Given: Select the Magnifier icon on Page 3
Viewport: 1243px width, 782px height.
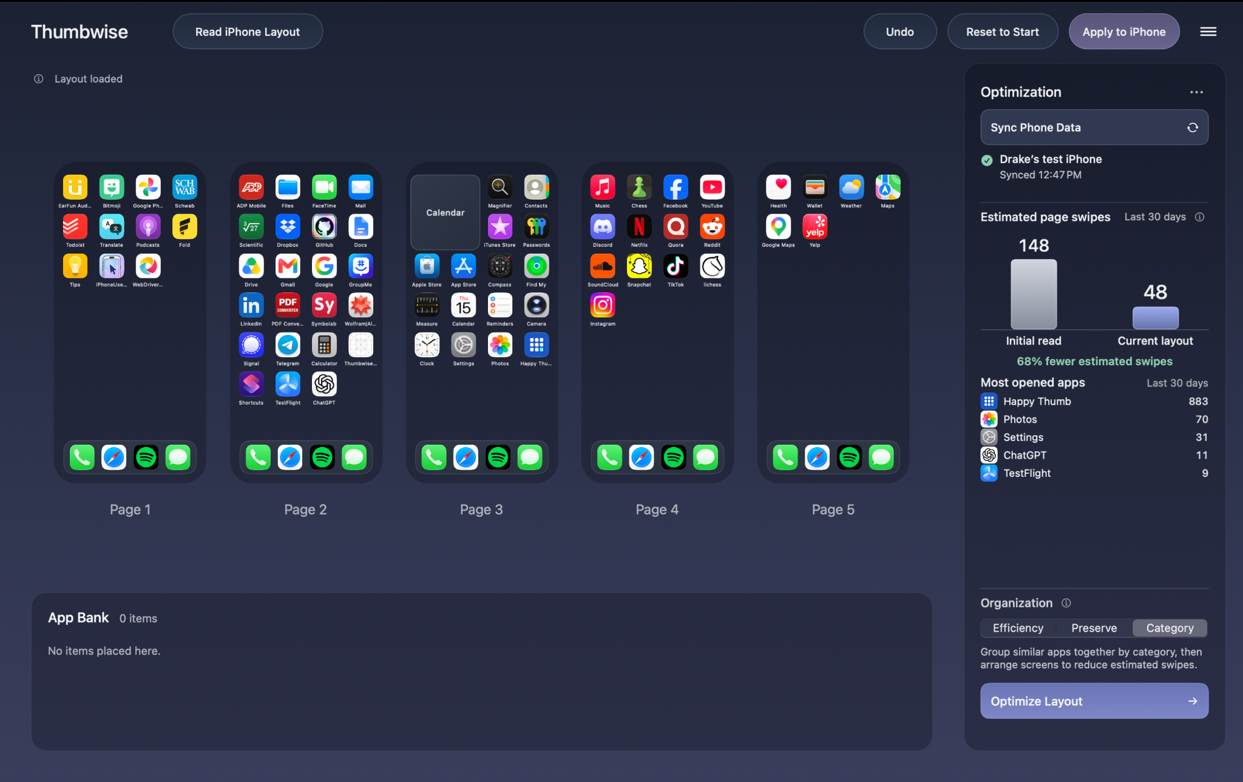Looking at the screenshot, I should click(500, 187).
